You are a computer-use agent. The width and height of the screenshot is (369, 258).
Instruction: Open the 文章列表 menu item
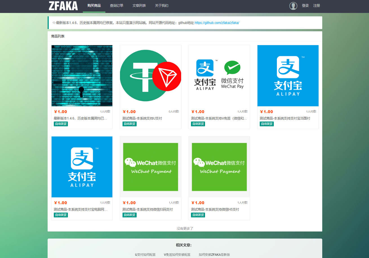coord(139,5)
